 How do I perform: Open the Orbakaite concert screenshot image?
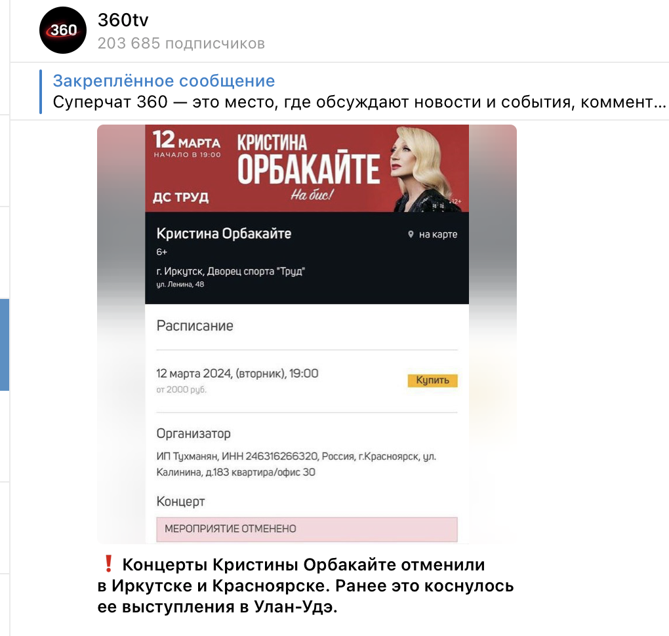point(307,334)
